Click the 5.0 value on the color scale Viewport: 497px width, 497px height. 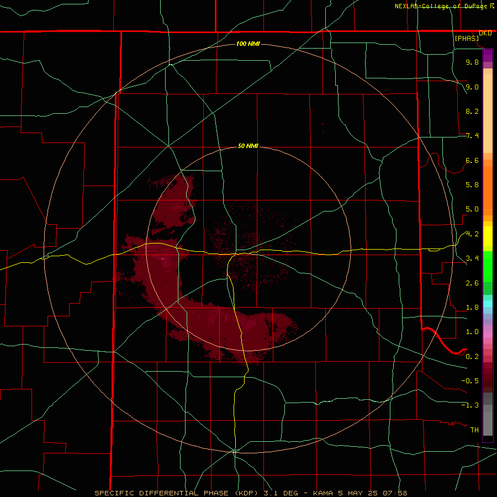[472, 209]
